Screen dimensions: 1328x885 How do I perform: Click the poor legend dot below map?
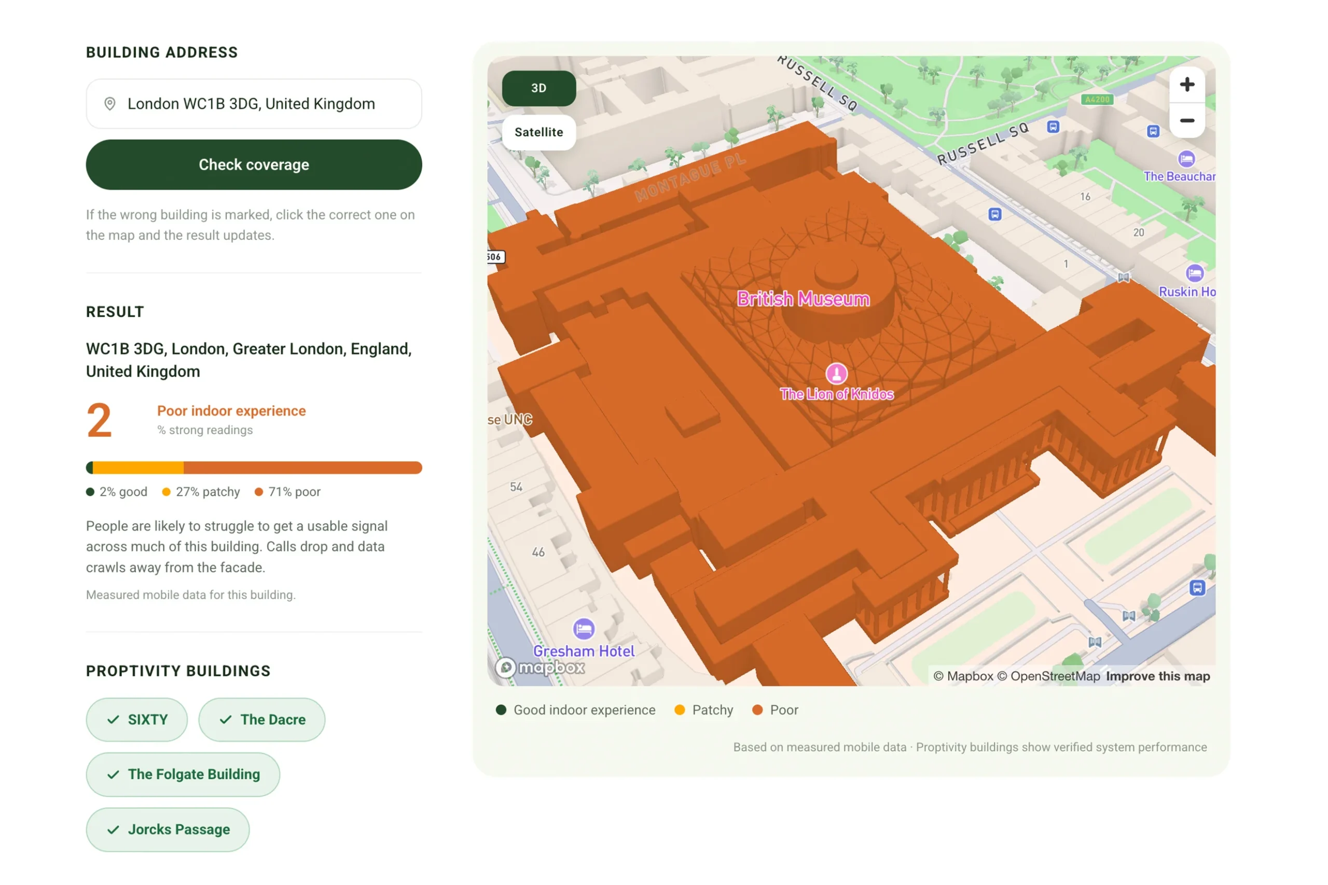[x=757, y=710]
